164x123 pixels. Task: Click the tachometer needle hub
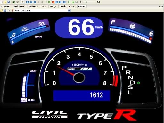79,78
